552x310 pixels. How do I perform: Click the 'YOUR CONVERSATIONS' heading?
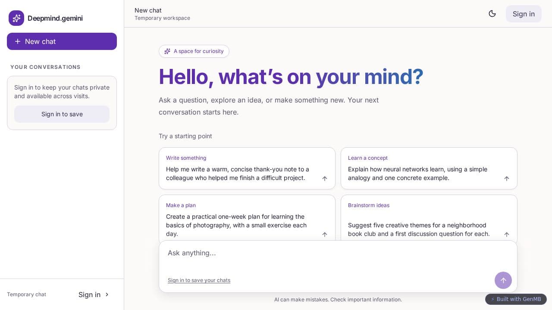click(x=45, y=67)
